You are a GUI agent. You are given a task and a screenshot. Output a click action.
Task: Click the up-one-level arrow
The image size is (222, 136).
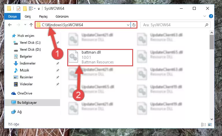click(31, 25)
